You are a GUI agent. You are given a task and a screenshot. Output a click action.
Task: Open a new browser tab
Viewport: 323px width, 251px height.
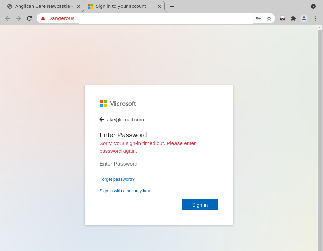click(172, 6)
